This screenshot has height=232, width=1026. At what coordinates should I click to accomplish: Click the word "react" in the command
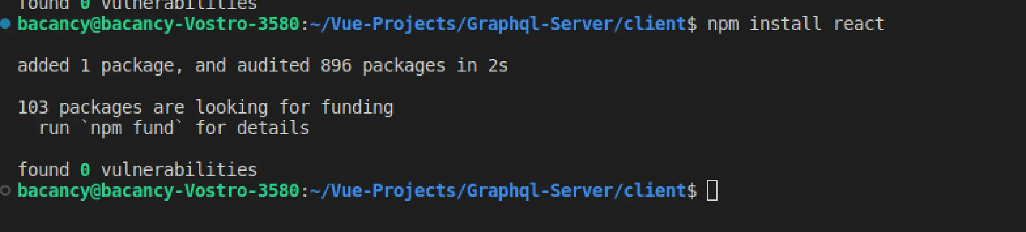(859, 24)
